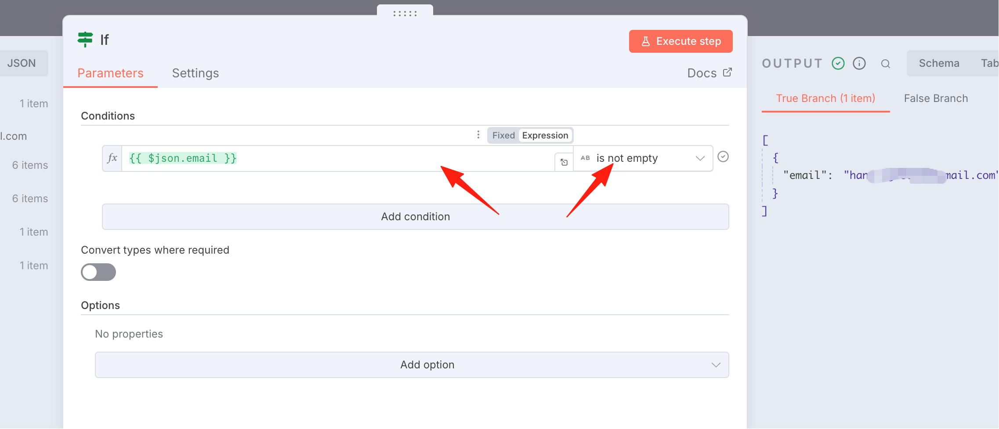Toggle Convert types where required
Viewport: 999px width, 429px height.
(x=98, y=272)
